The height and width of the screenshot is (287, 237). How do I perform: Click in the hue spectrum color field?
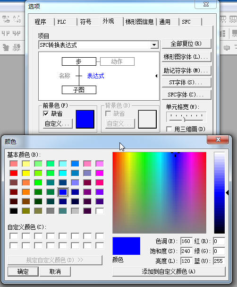coord(160,192)
